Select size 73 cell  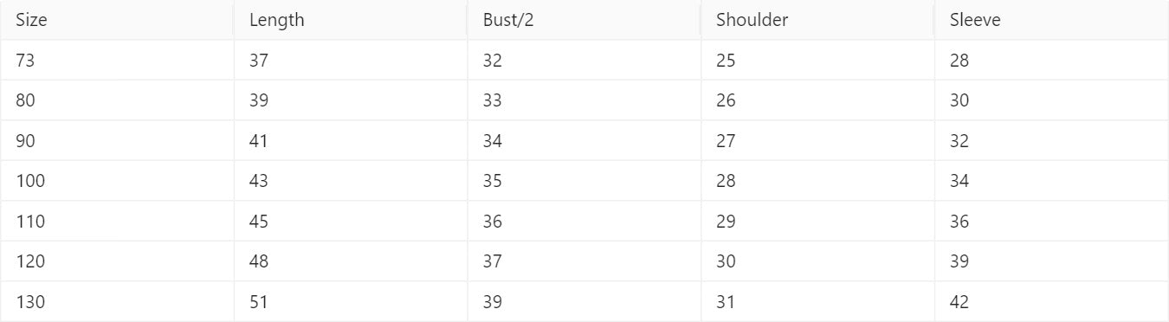coord(117,61)
